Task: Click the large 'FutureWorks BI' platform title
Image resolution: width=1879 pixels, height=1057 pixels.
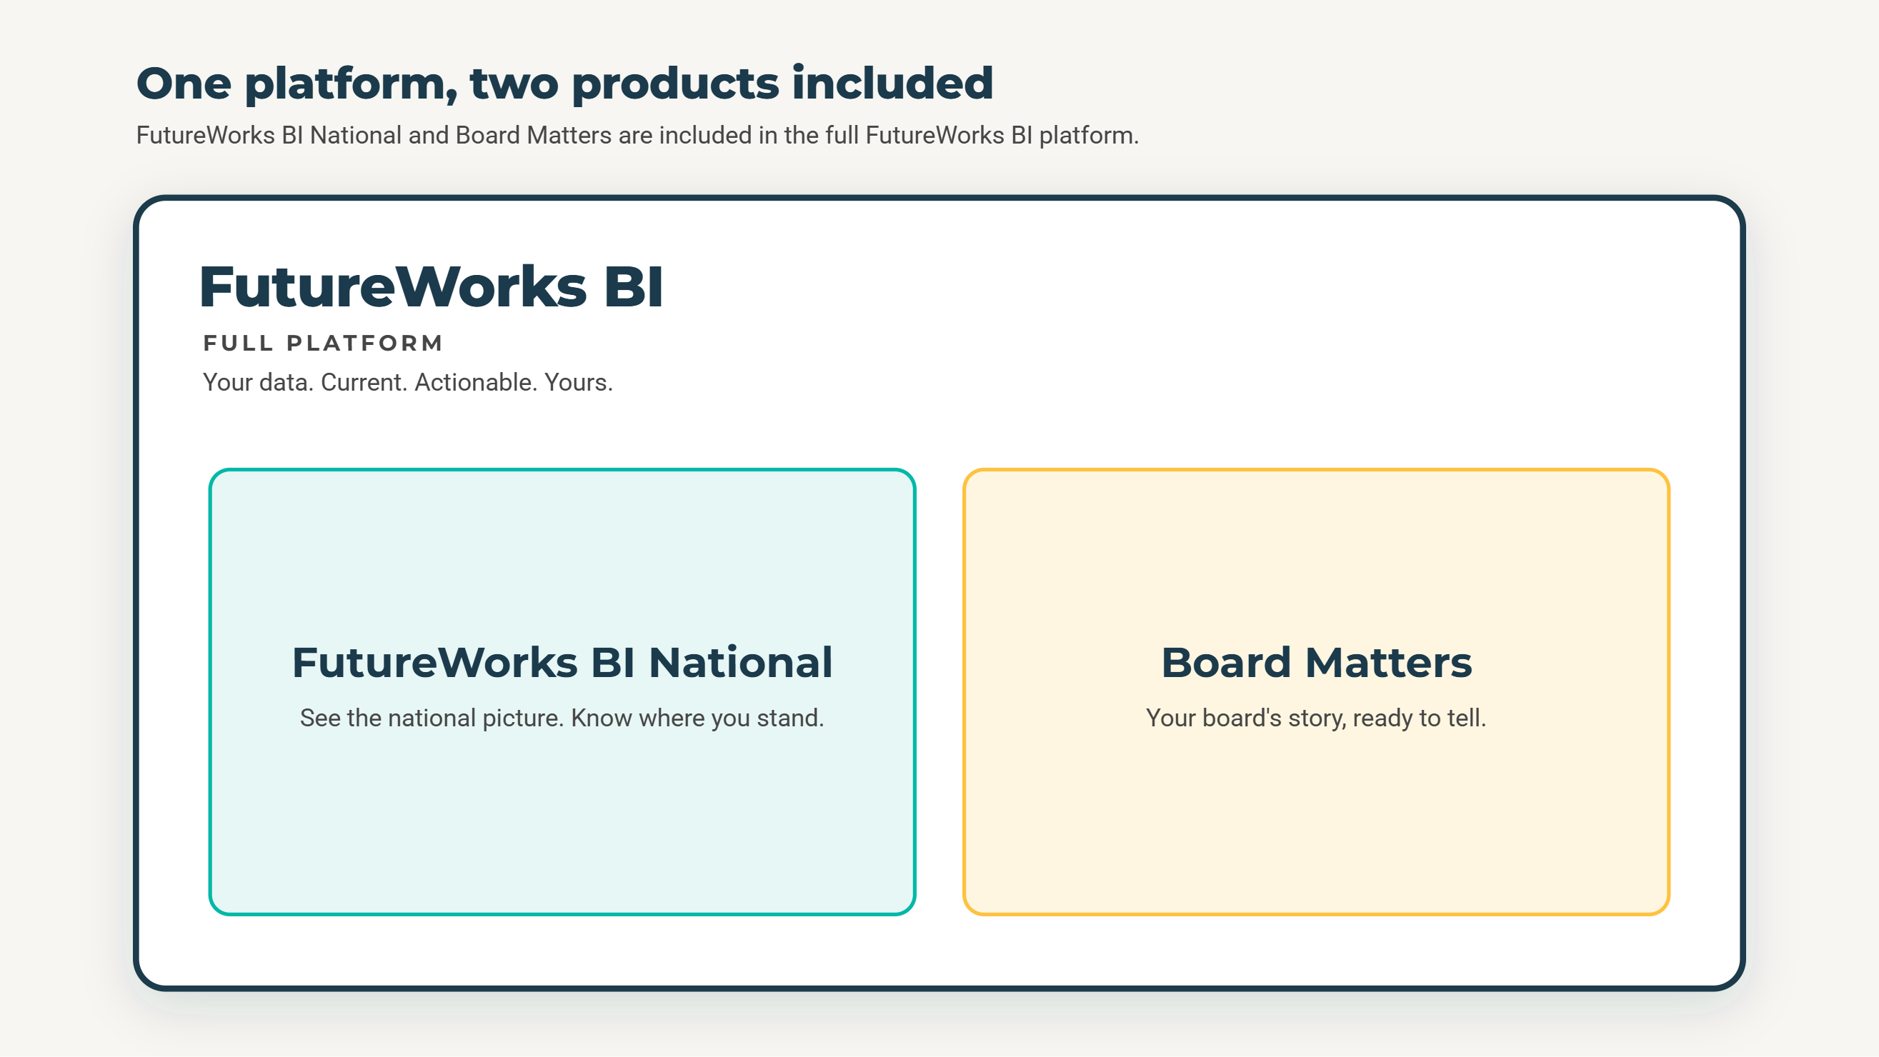Action: tap(431, 286)
